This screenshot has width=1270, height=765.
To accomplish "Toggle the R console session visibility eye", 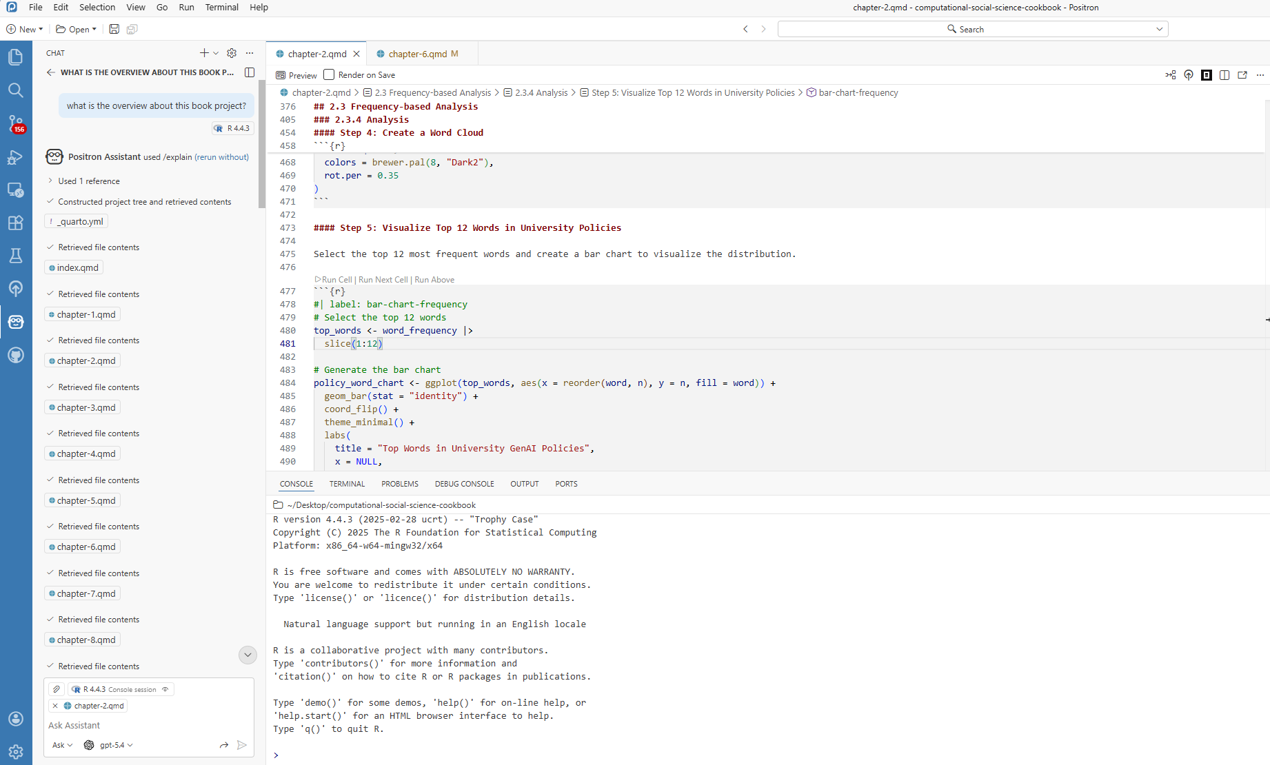I will [165, 689].
